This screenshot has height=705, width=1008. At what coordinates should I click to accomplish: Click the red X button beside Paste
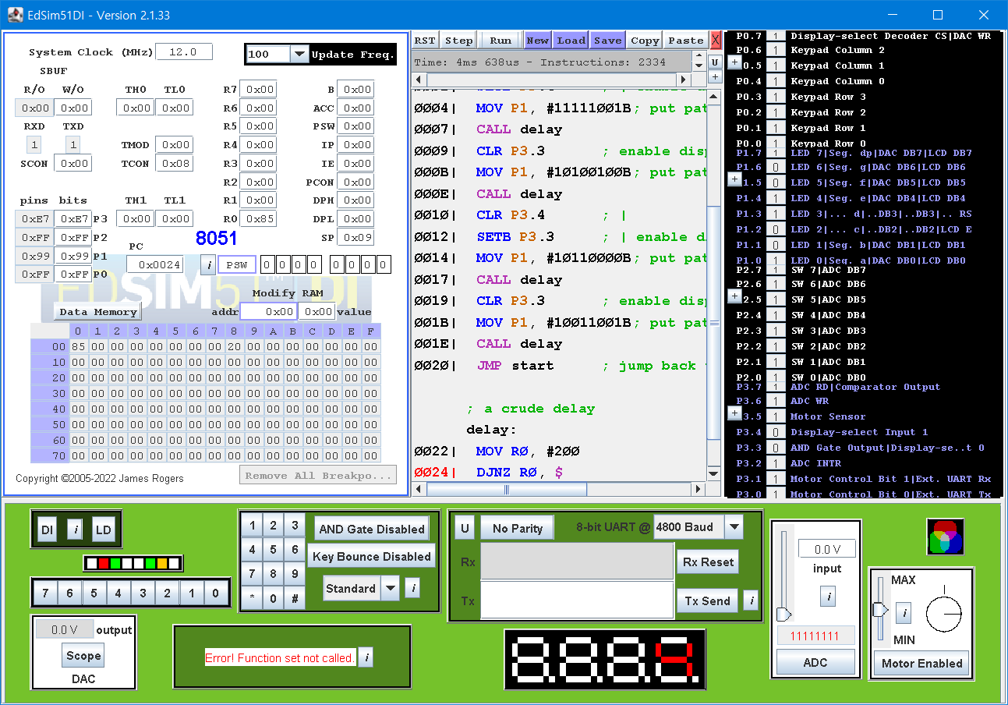(x=716, y=41)
